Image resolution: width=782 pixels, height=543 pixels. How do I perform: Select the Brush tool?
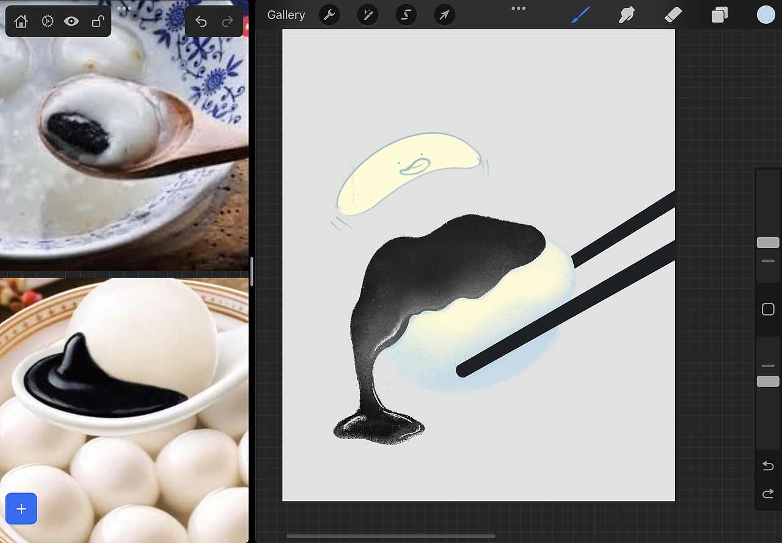[x=581, y=15]
